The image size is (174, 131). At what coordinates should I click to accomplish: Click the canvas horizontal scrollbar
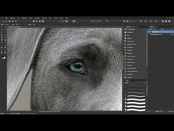point(50,111)
